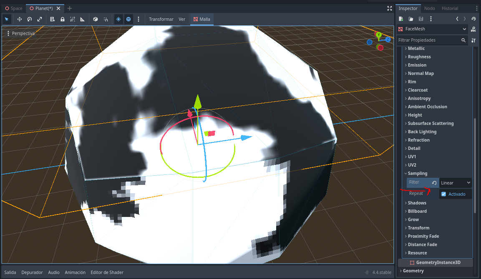Open documentation for this object
The width and height of the screenshot is (481, 279).
pos(473,29)
